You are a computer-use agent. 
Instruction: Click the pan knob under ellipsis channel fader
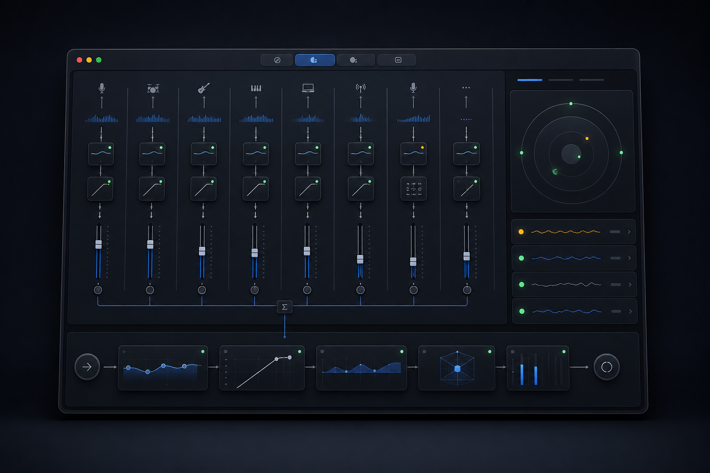(x=467, y=290)
